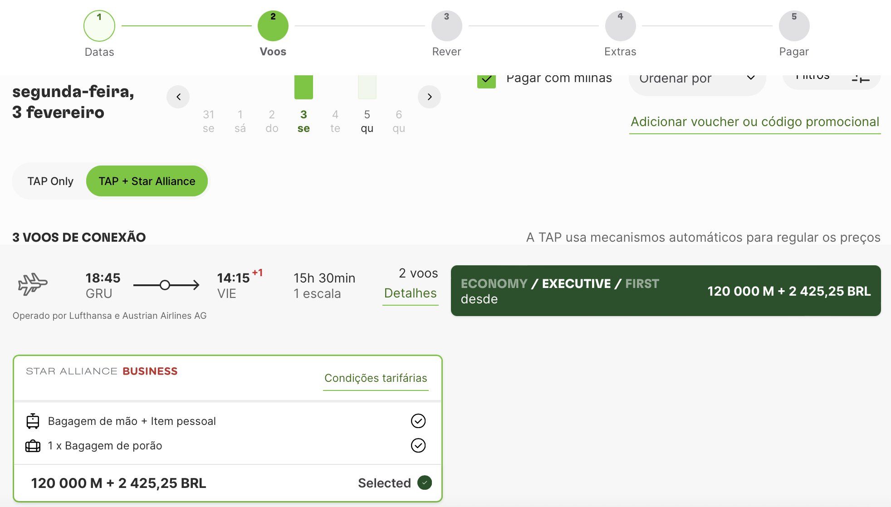The height and width of the screenshot is (507, 891).
Task: Click the 2 voos label
Action: coord(418,273)
